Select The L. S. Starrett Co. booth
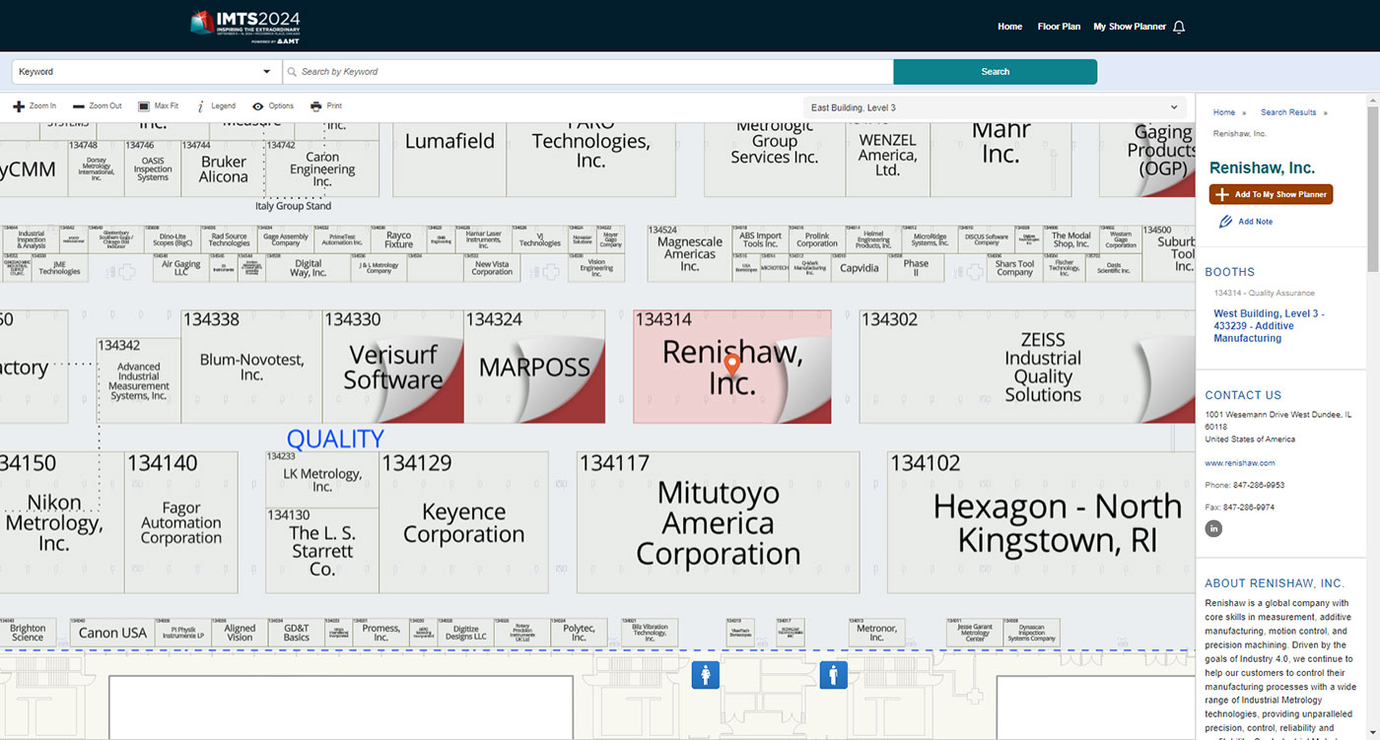Screen dimensions: 1380x740 [x=322, y=551]
